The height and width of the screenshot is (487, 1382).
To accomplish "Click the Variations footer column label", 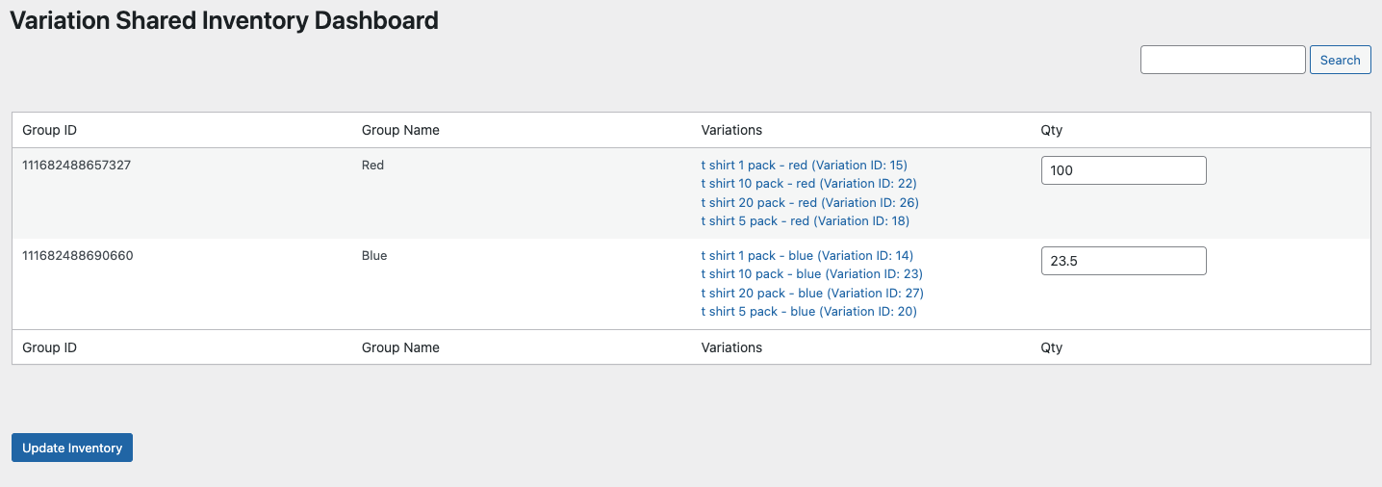I will (731, 347).
